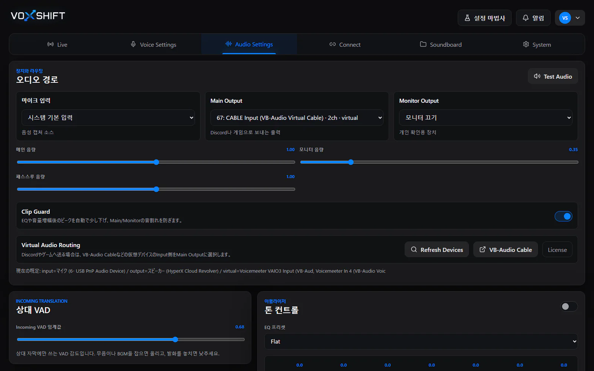594x371 pixels.
Task: Switch to the Voice Settings tab
Action: pyautogui.click(x=153, y=45)
